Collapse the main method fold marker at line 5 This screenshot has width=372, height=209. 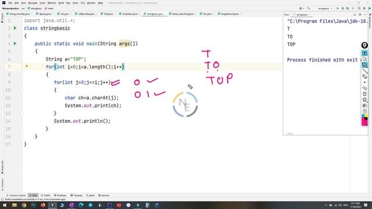(22, 52)
